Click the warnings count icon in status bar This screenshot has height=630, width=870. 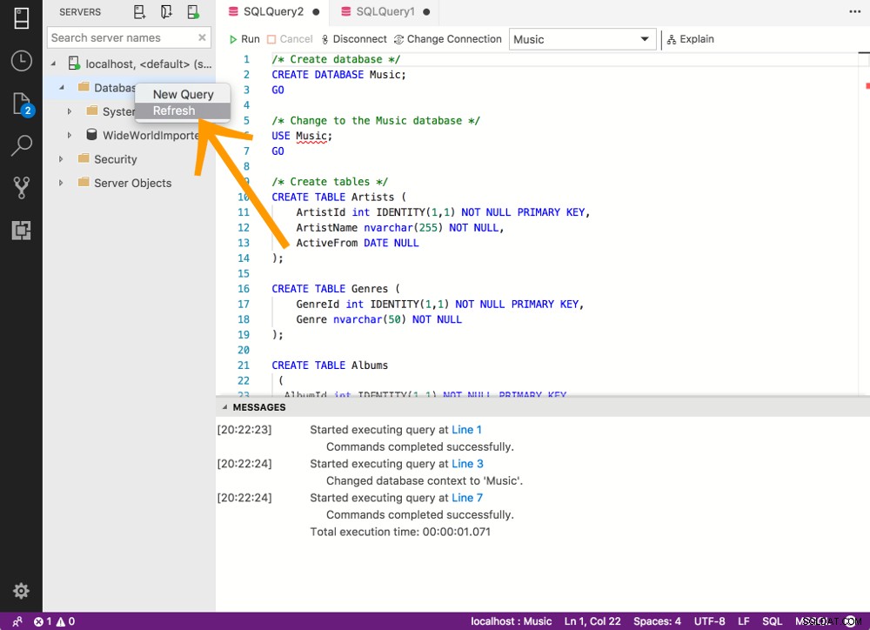point(61,621)
